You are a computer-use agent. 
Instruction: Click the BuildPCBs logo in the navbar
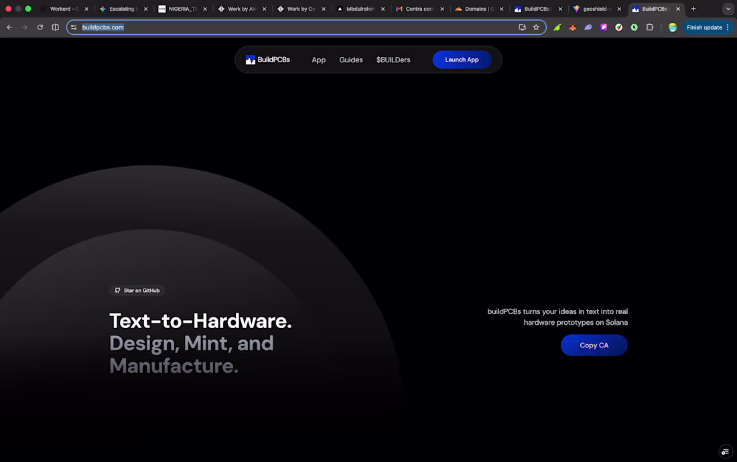pos(267,60)
